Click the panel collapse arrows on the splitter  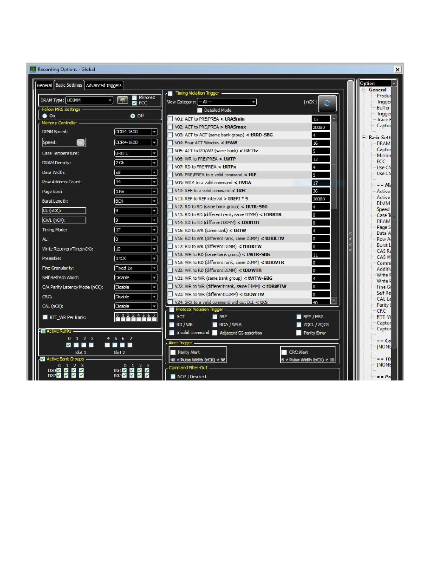351,242
